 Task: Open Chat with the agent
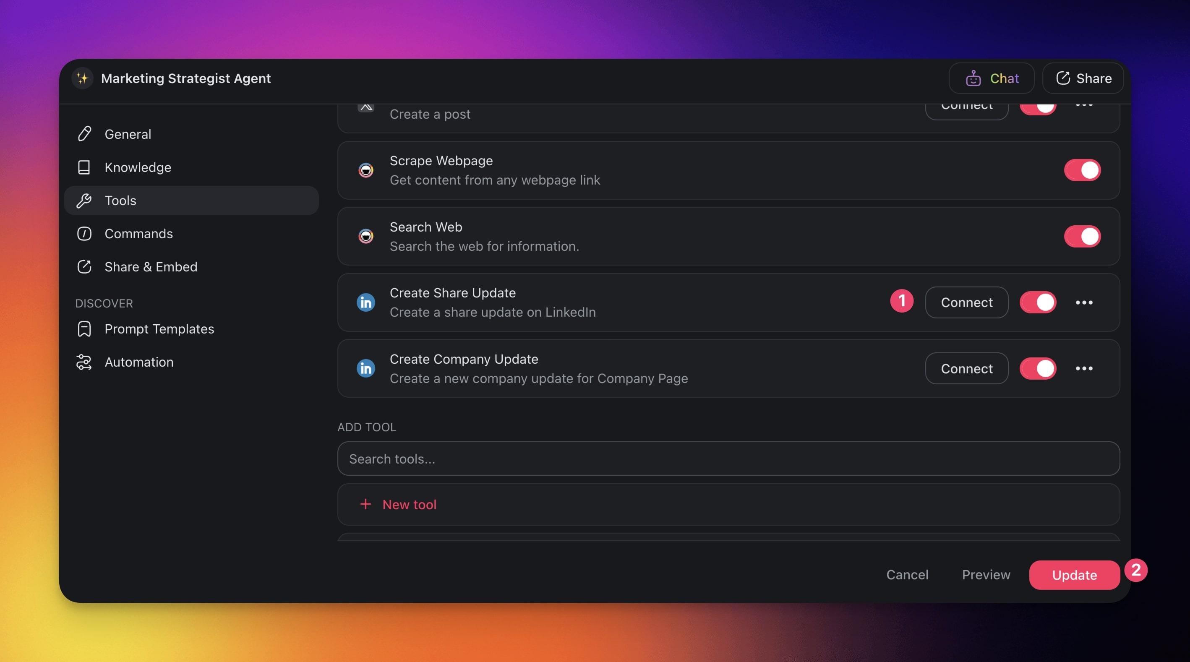pos(992,78)
